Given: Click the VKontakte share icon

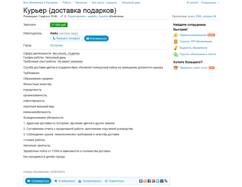Looking at the screenshot, I should [x=141, y=181].
